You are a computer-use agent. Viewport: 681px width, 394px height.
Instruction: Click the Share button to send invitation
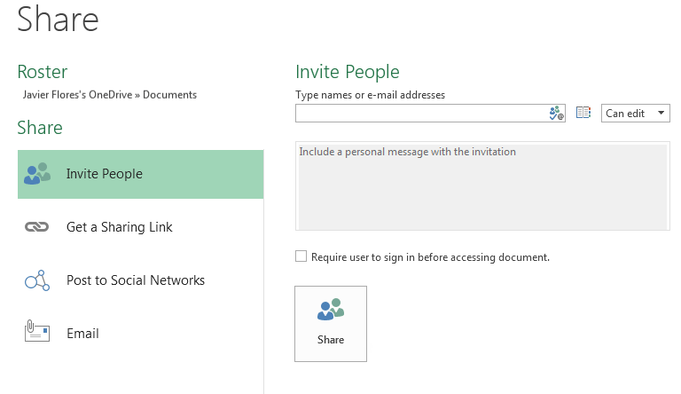(x=331, y=324)
